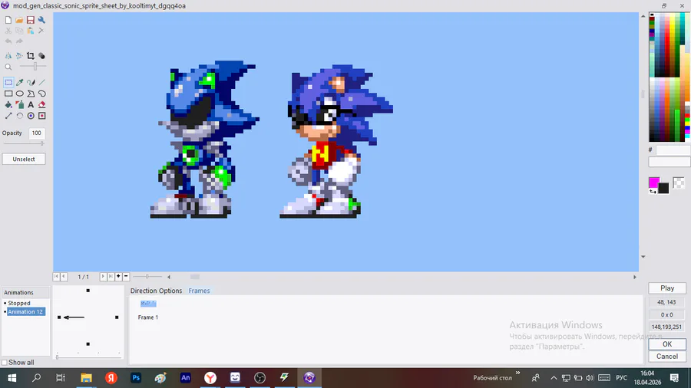
Task: Select the Ellipse shape tool
Action: [20, 94]
